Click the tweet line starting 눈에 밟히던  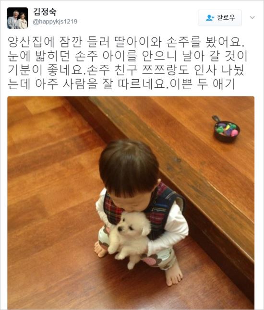pos(128,56)
